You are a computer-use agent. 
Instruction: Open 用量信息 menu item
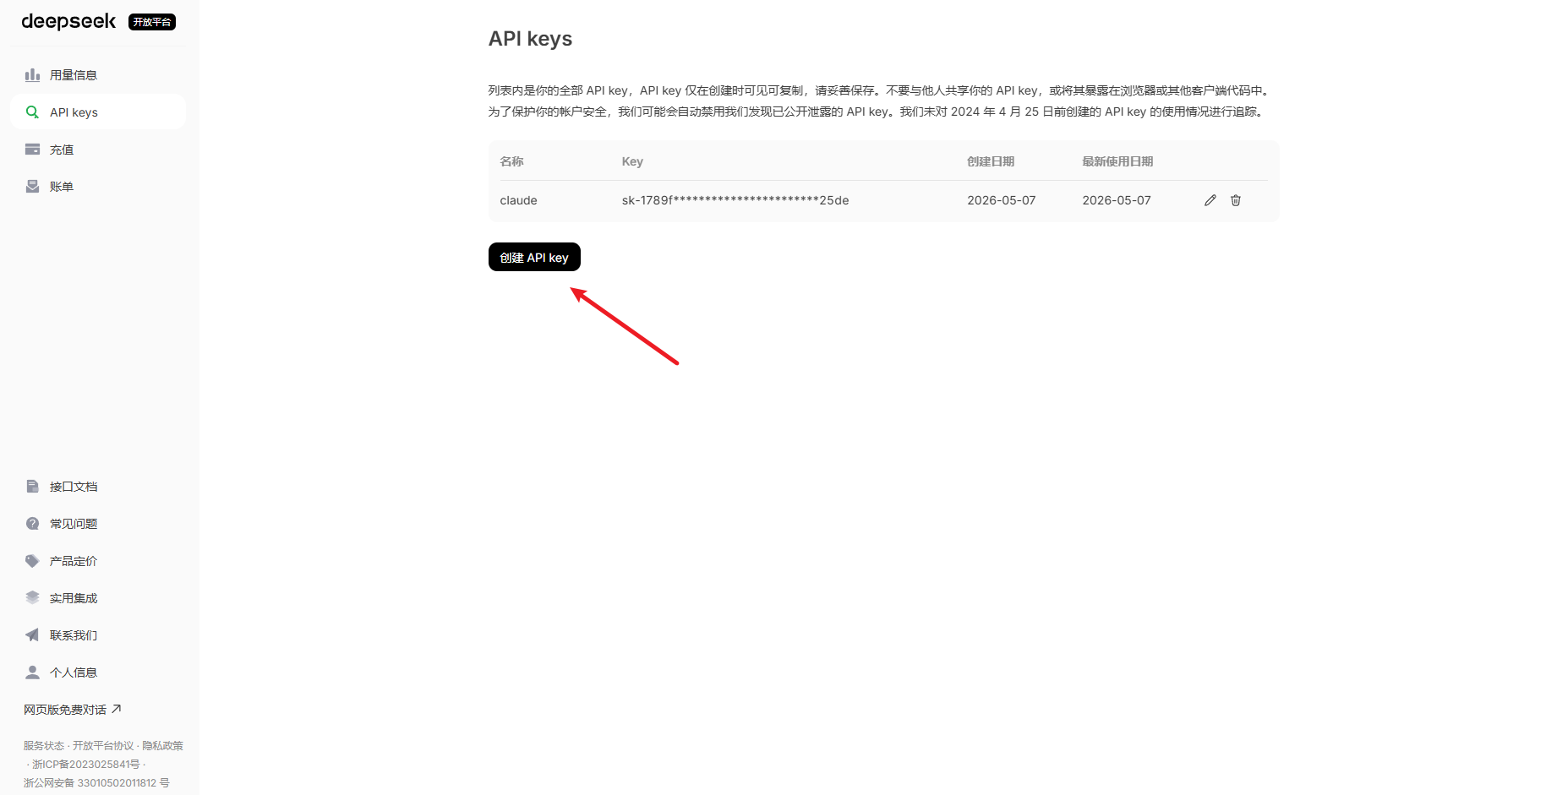[98, 75]
